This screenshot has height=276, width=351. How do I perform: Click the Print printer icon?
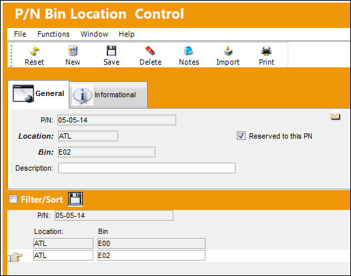[266, 51]
